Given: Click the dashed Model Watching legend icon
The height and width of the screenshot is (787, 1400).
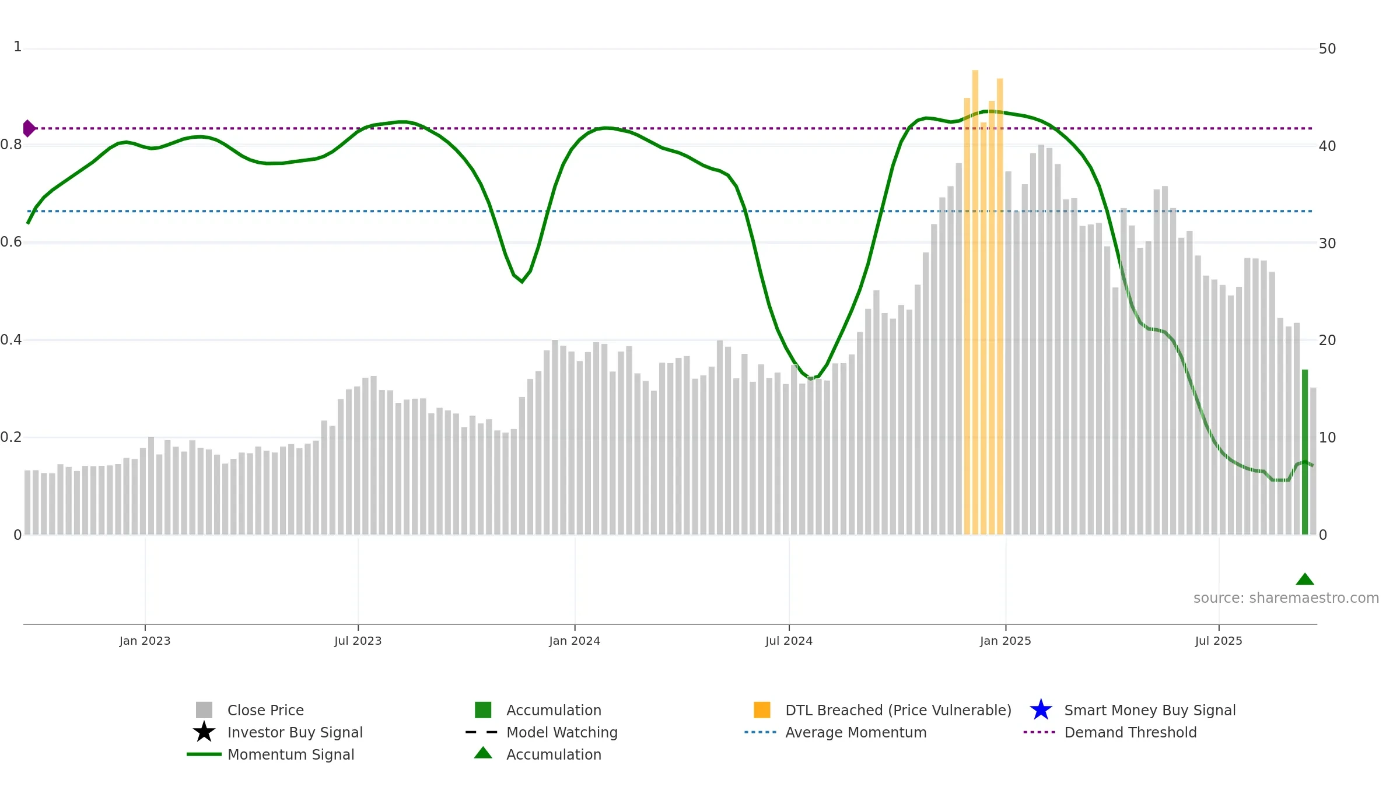Looking at the screenshot, I should pos(482,732).
